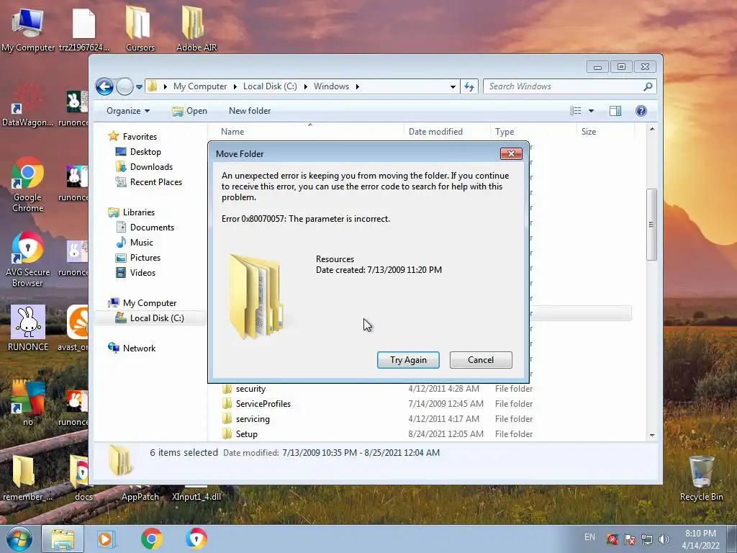The height and width of the screenshot is (553, 737).
Task: Launch AVG Secure Browser from taskbar
Action: [196, 539]
